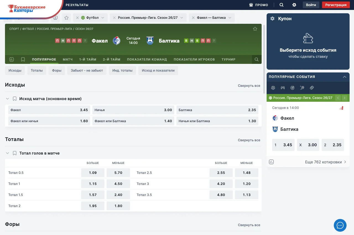Remove the Футбол filter

click(77, 18)
